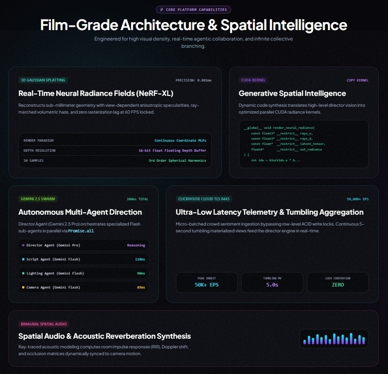
Task: Click the Promise.all code text
Action: pos(81,231)
